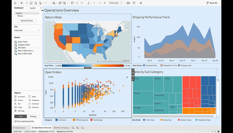Click the Show Me button
This screenshot has height=133, width=233.
[x=212, y=3]
